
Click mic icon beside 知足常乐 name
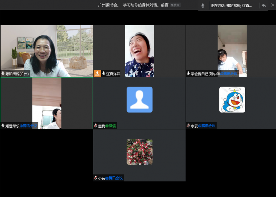(x=3, y=126)
